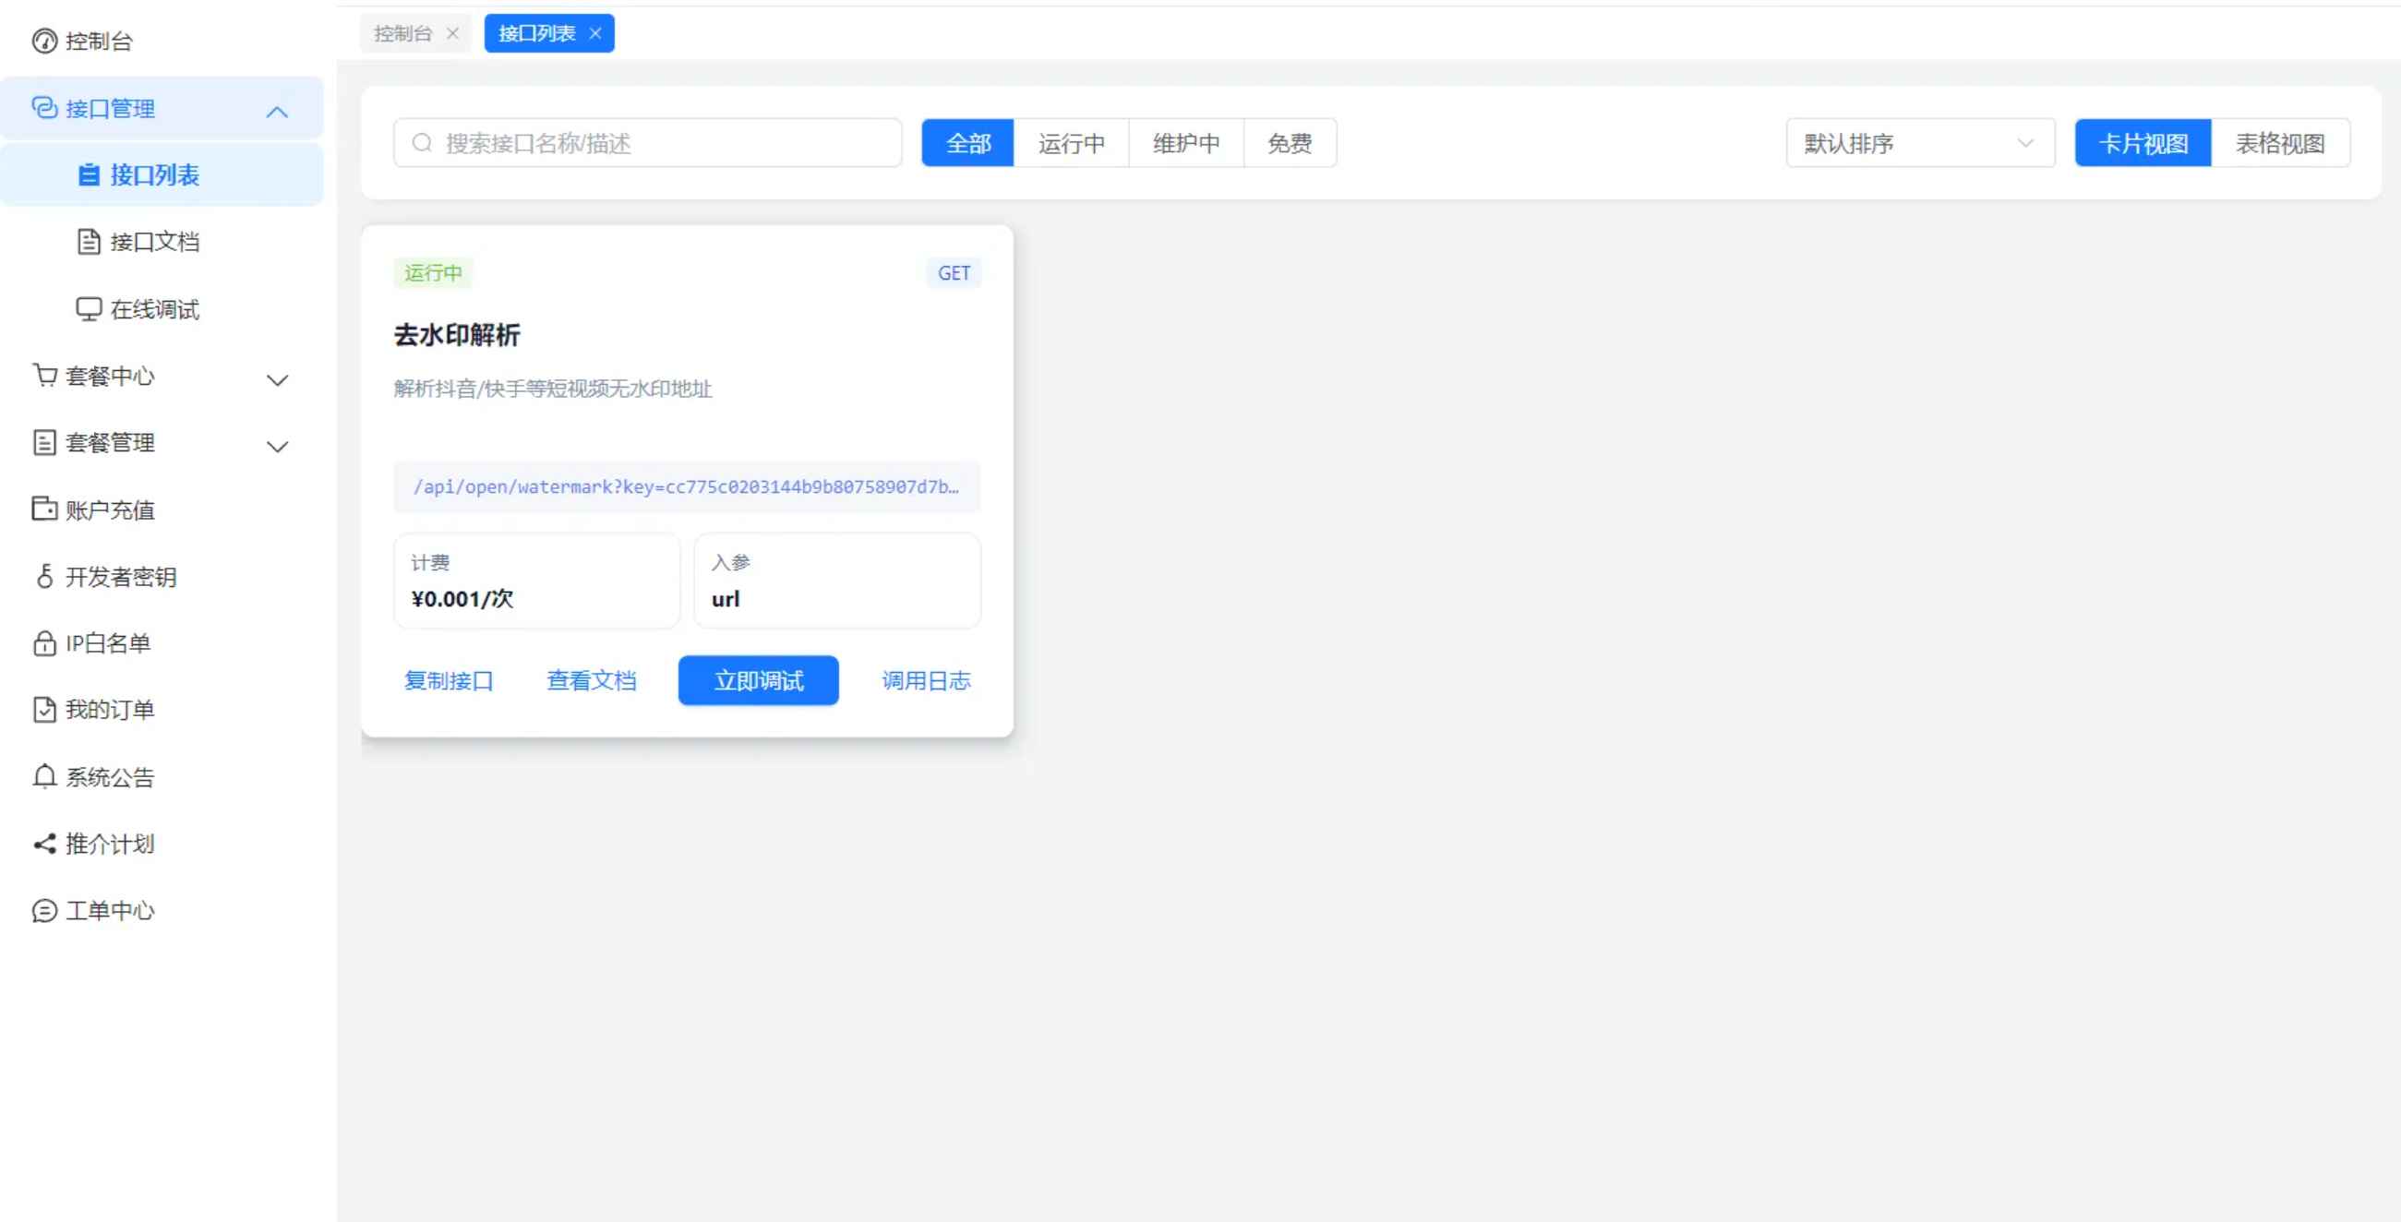Filter interfaces by 免费
The width and height of the screenshot is (2401, 1222).
[1289, 144]
